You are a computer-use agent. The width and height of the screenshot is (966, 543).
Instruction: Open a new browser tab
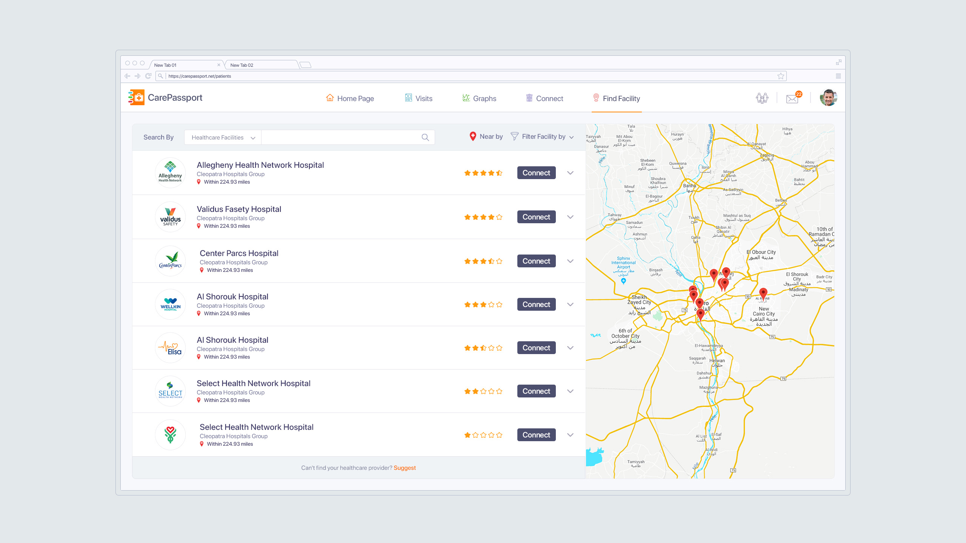[x=305, y=65]
